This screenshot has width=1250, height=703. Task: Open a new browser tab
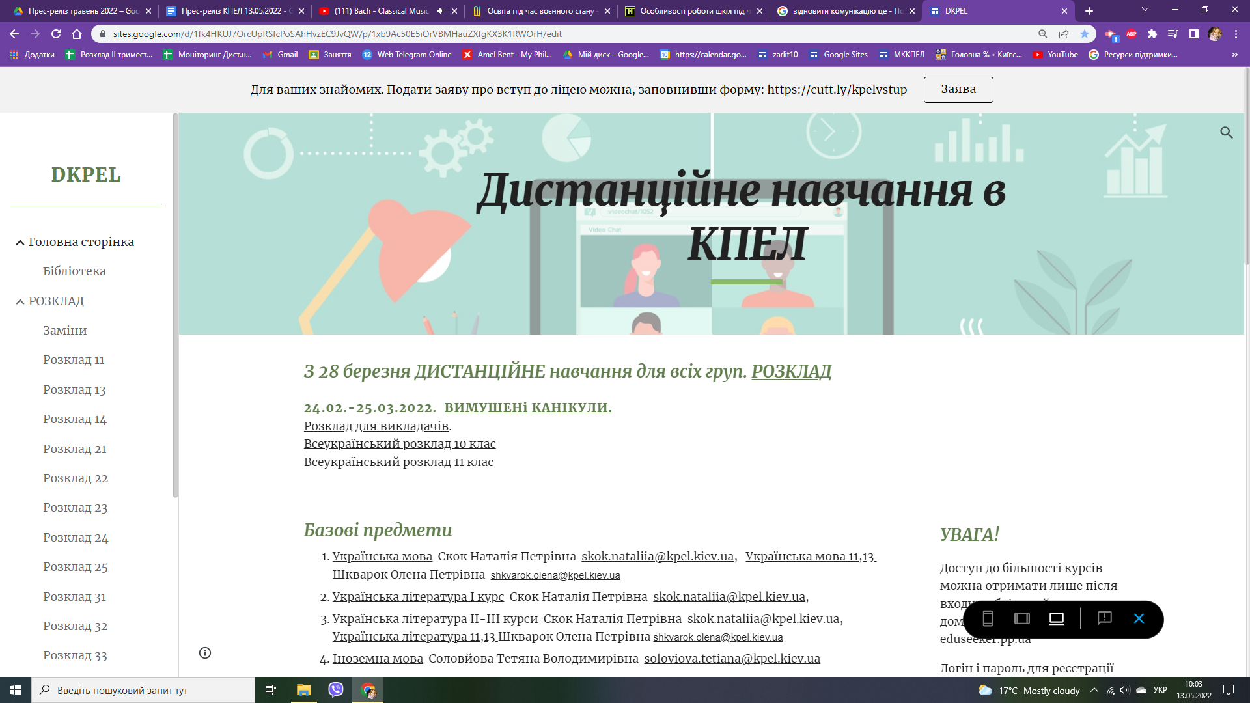tap(1089, 11)
